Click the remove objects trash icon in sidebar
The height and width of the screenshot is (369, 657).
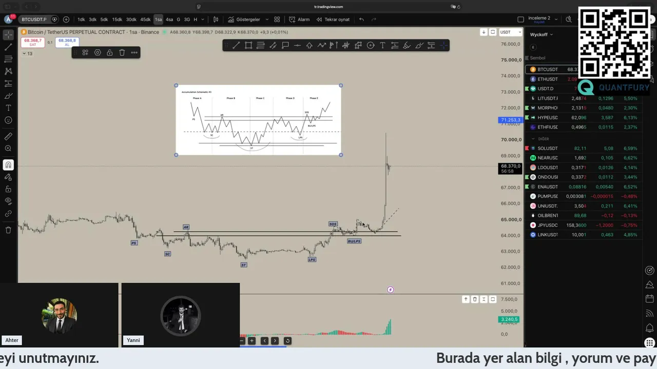(x=8, y=230)
